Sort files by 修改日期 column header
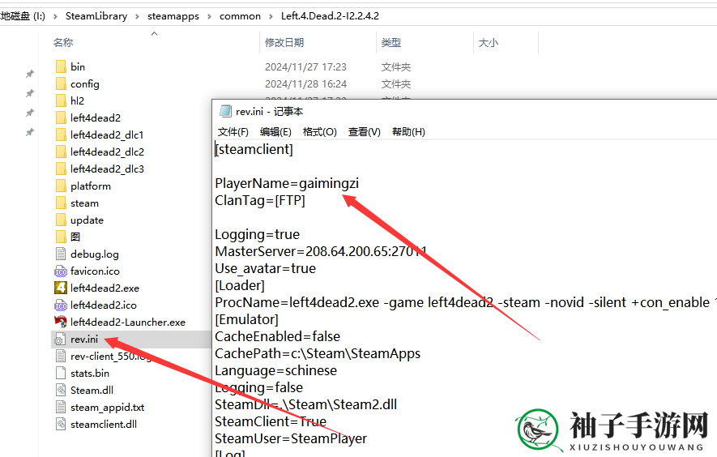Screen dimensions: 717x457 click(284, 43)
